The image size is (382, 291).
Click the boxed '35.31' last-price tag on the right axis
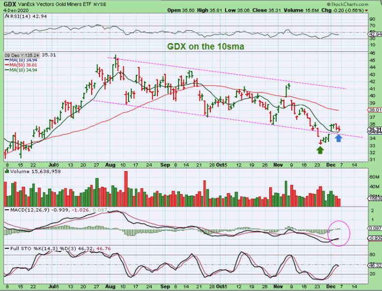(x=375, y=130)
